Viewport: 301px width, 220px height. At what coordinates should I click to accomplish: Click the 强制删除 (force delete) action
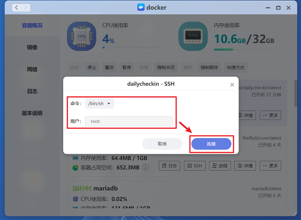pos(209,67)
